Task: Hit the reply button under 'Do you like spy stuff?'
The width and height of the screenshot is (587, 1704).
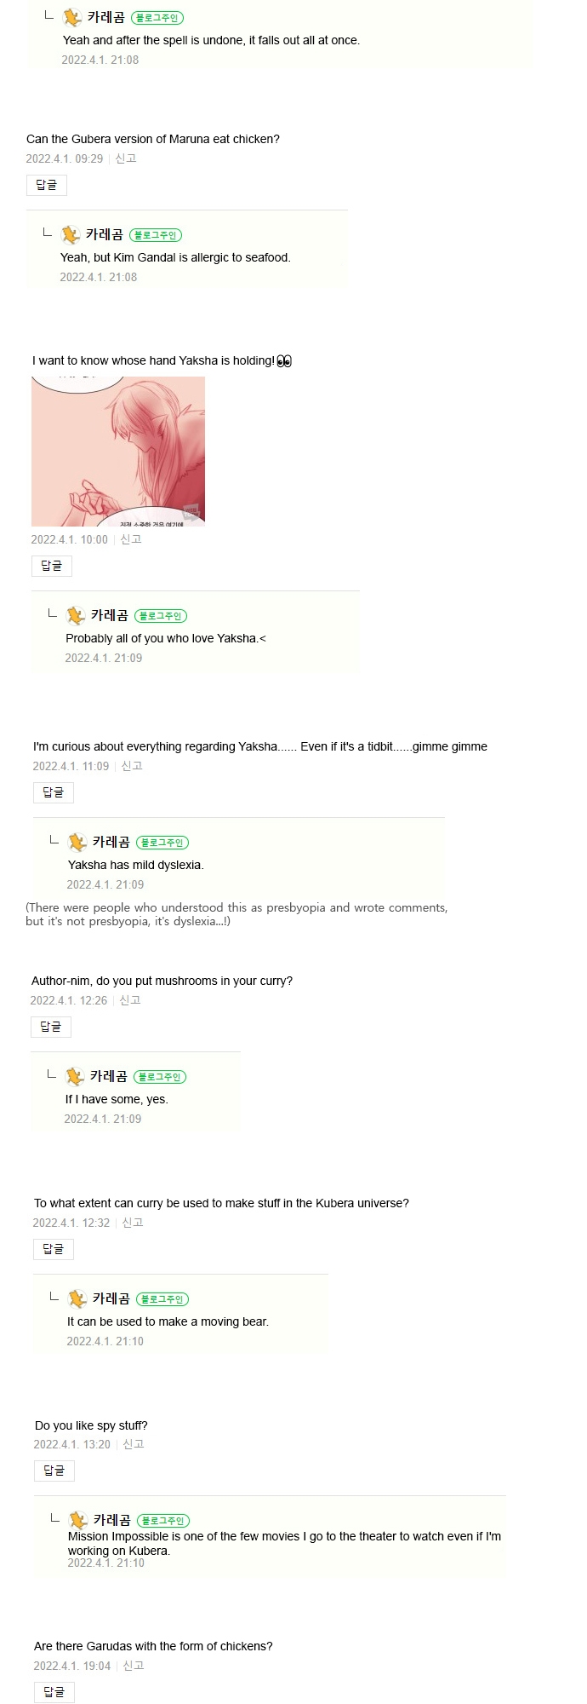Action: (54, 1471)
